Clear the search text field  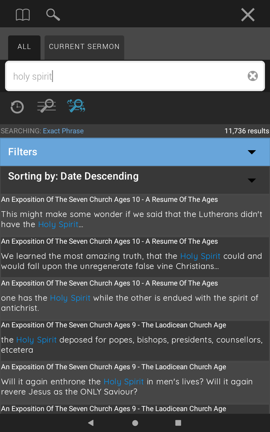(x=253, y=76)
